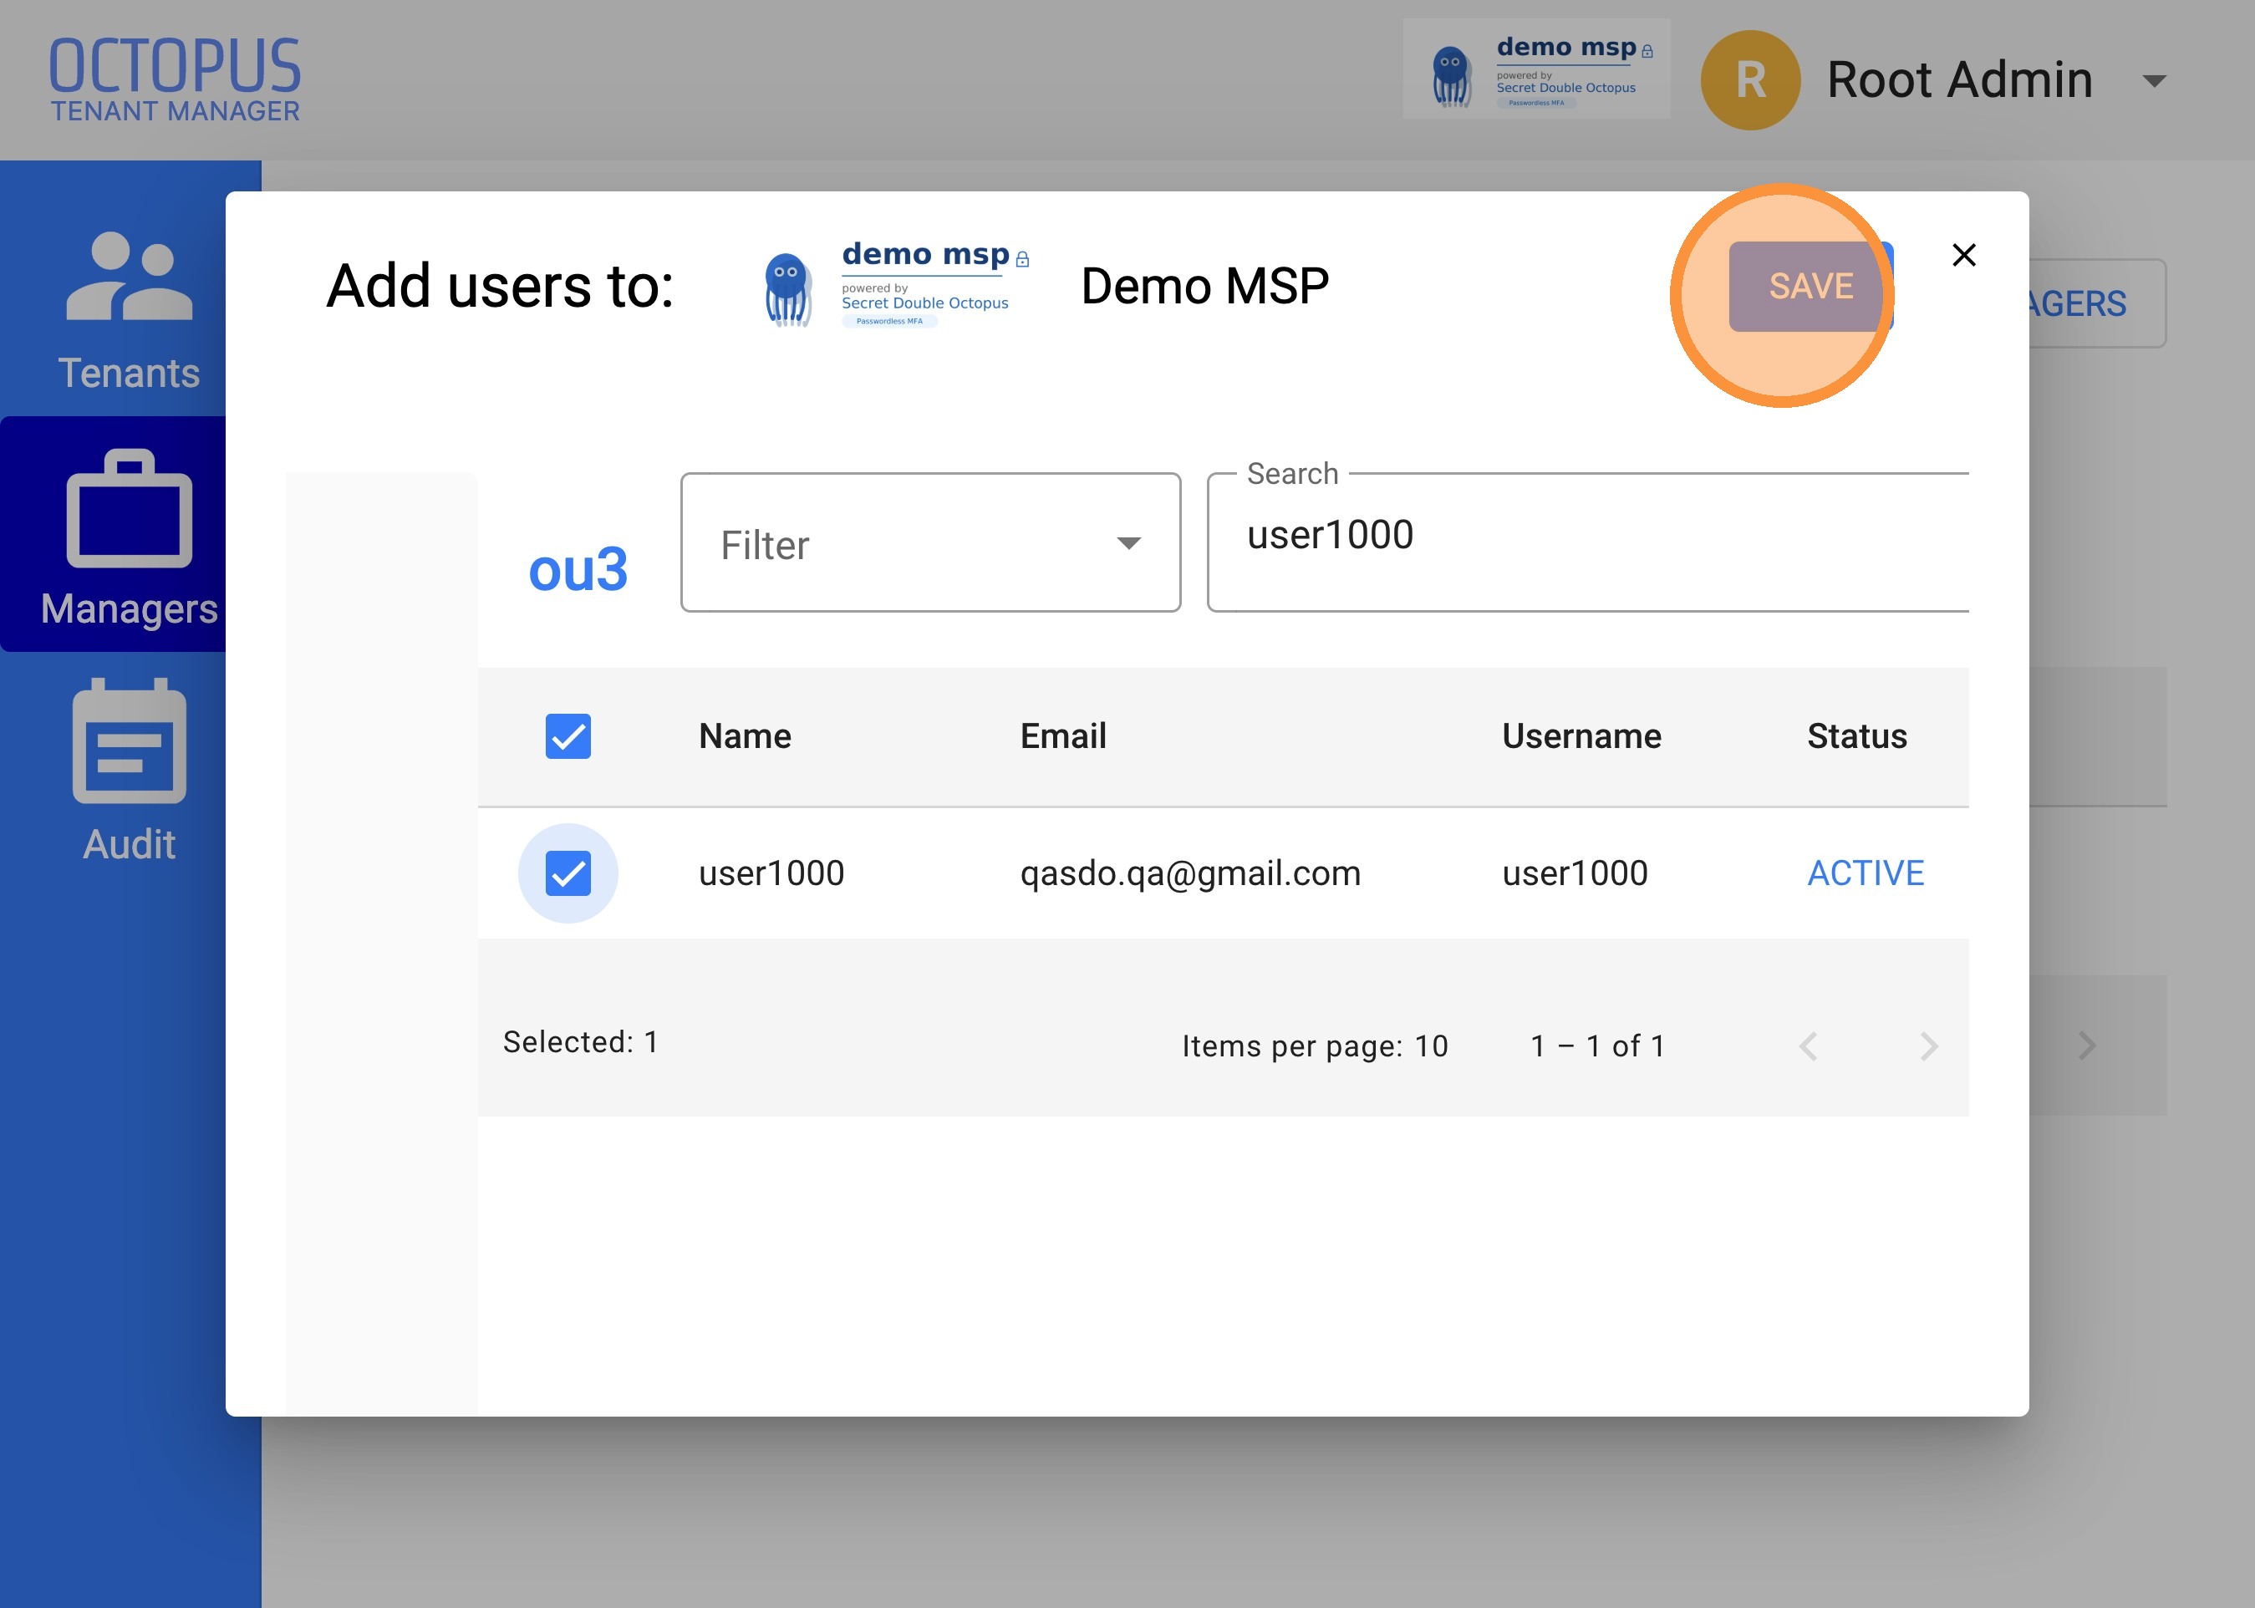
Task: Uncheck the select-all header checkbox
Action: point(568,736)
